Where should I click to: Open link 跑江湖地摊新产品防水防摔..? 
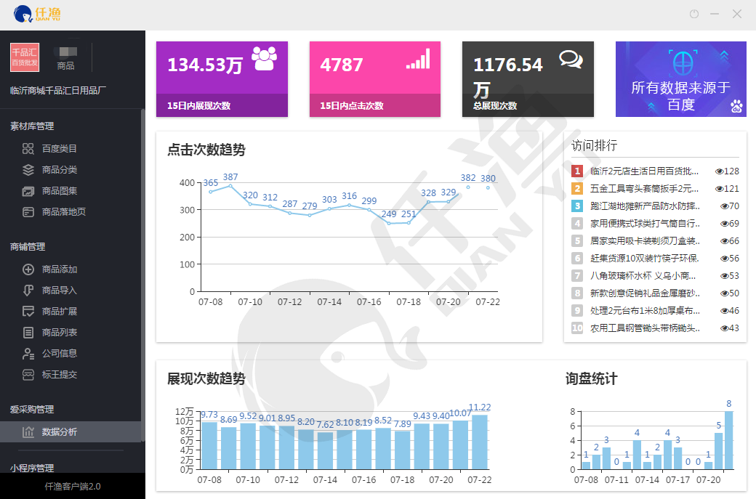click(x=645, y=206)
